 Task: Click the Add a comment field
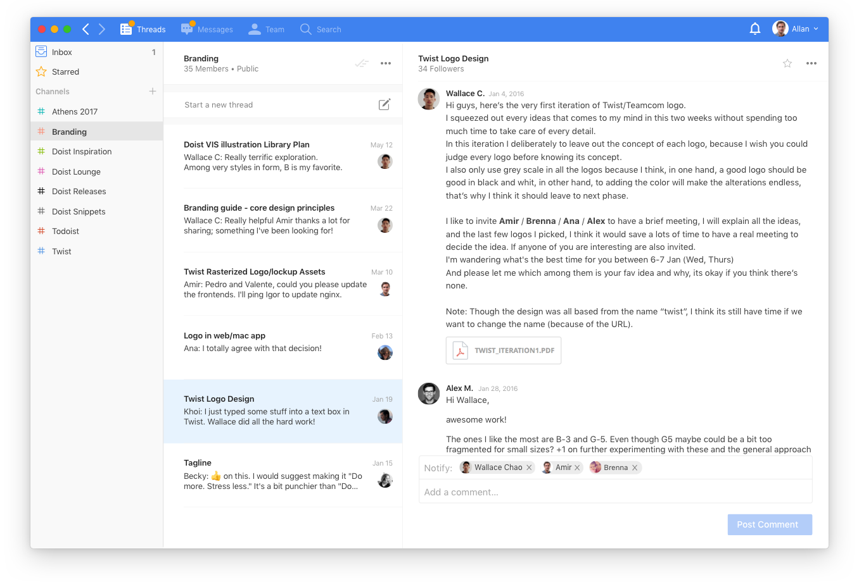pyautogui.click(x=615, y=492)
